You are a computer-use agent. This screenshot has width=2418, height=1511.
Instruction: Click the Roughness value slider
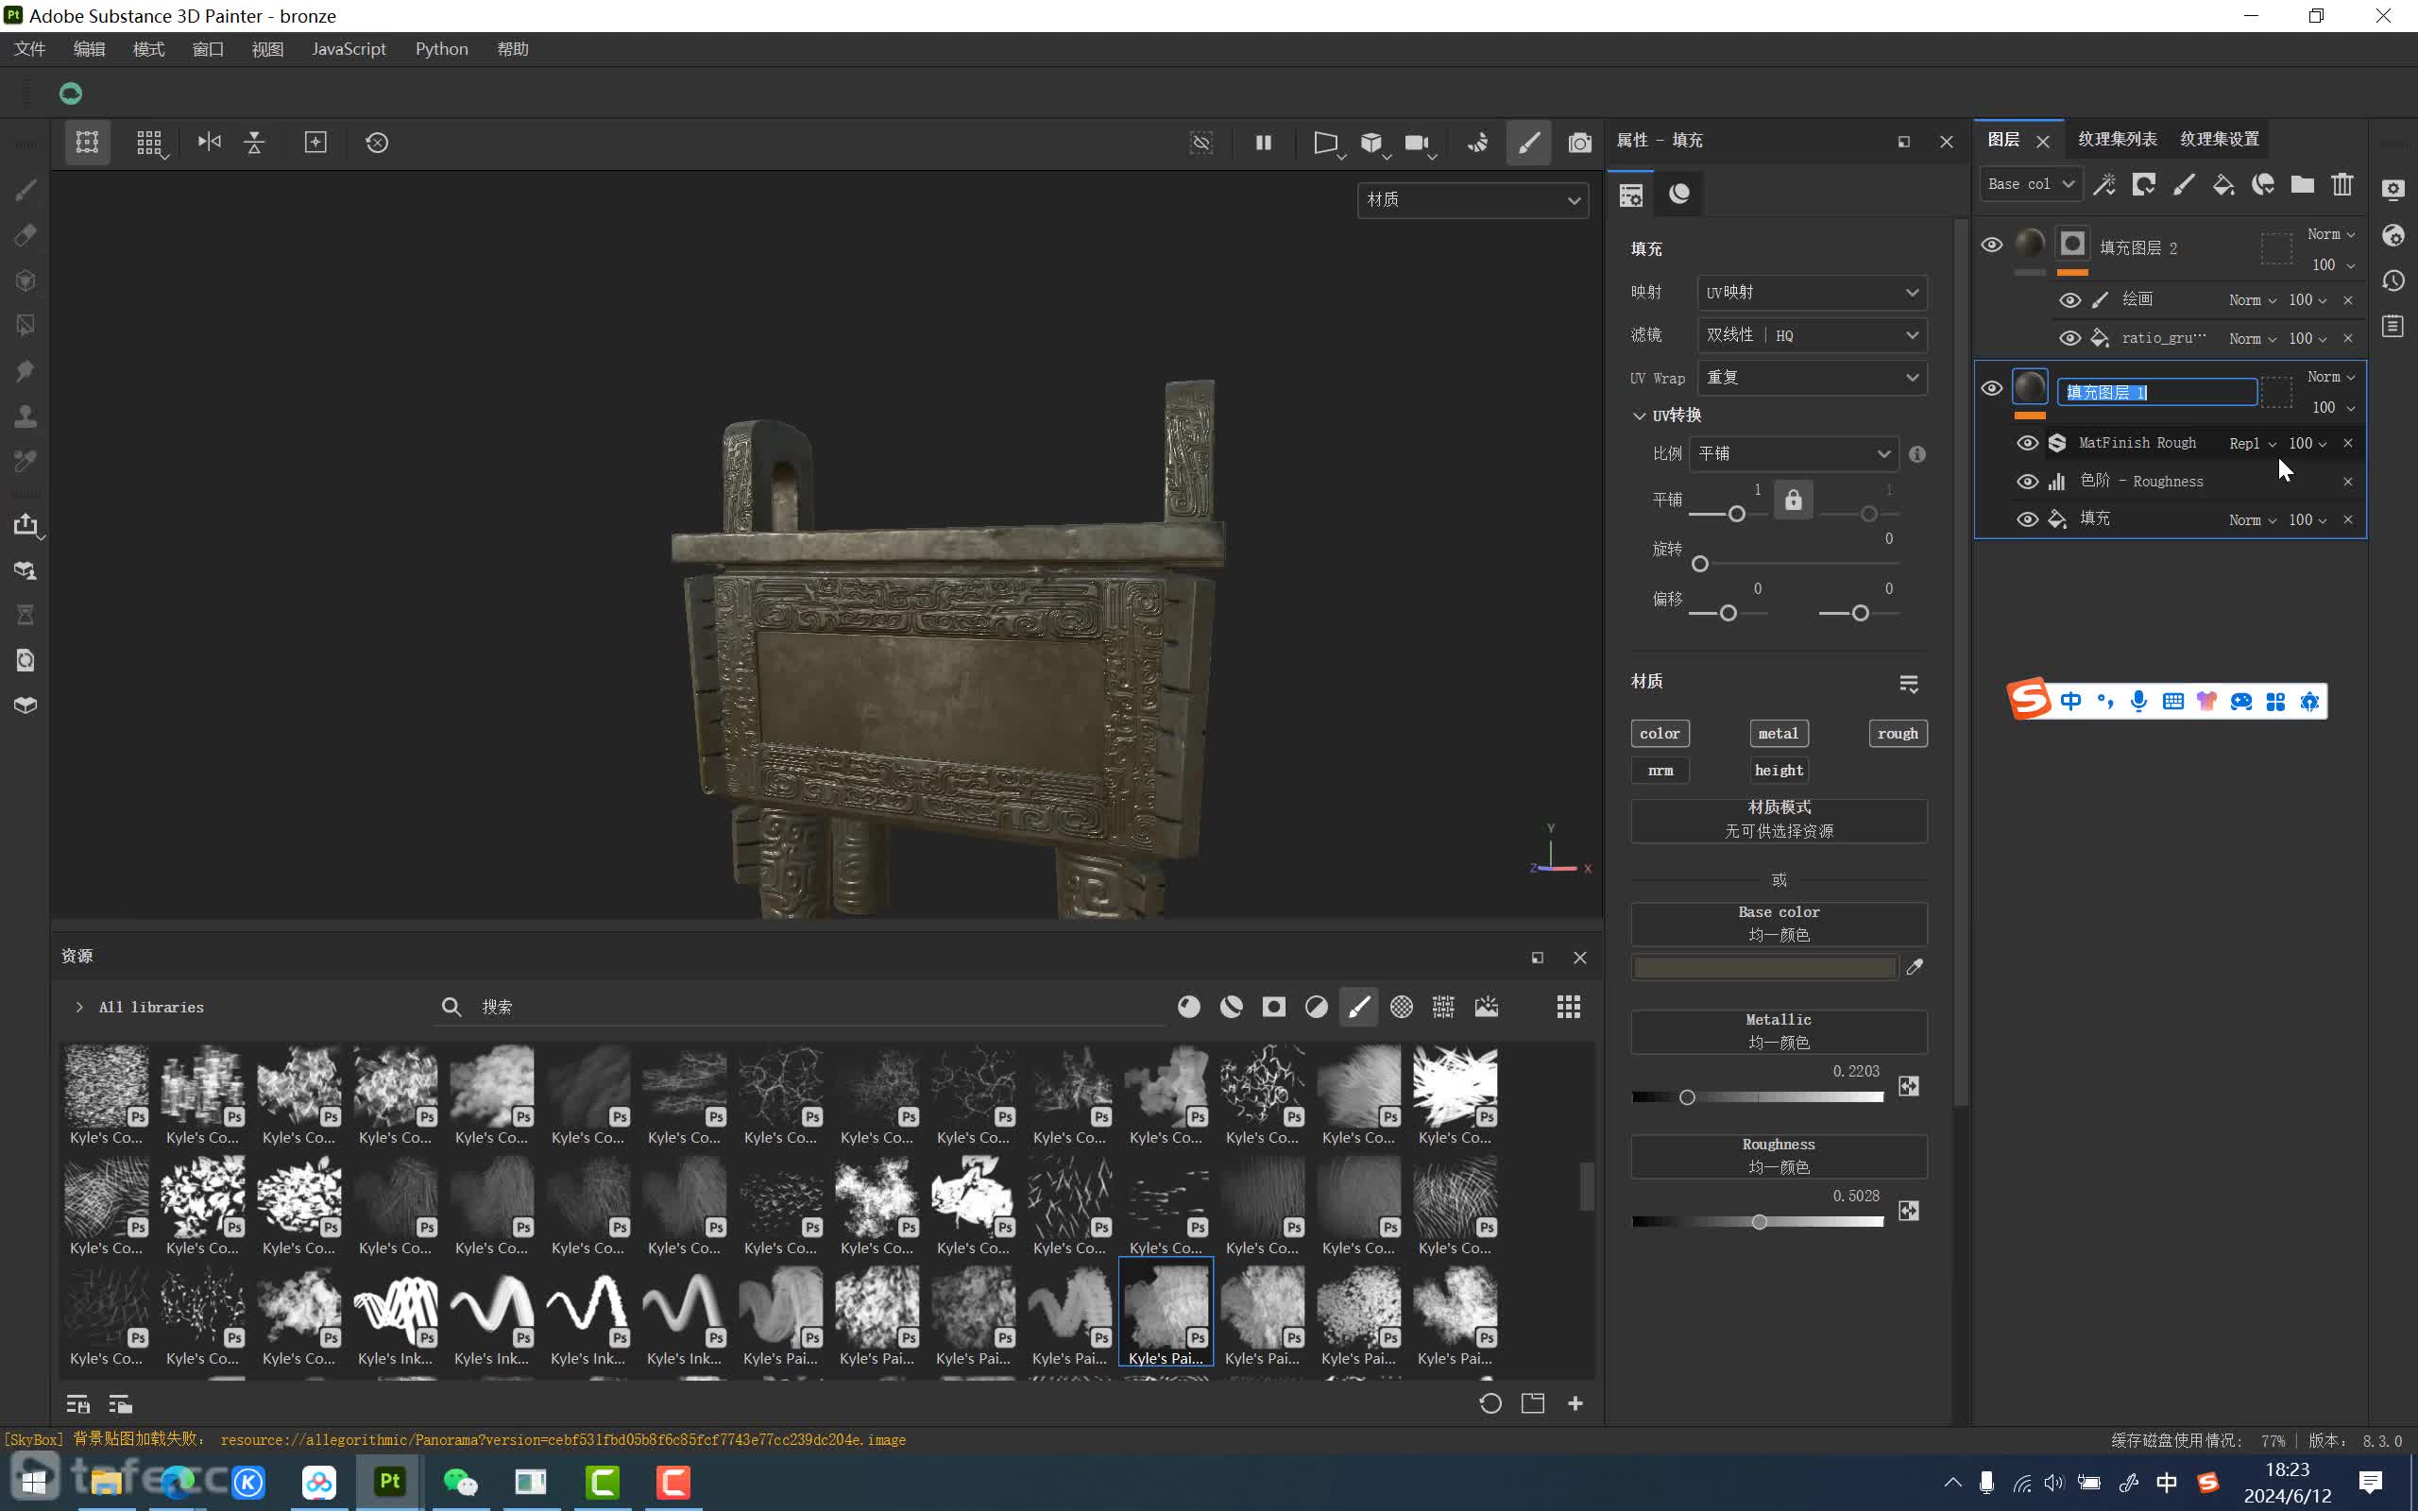pos(1758,1222)
